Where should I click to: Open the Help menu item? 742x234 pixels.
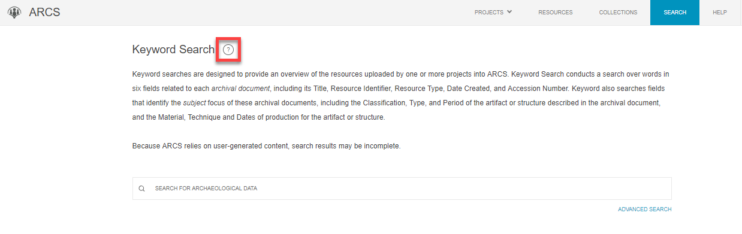click(720, 12)
